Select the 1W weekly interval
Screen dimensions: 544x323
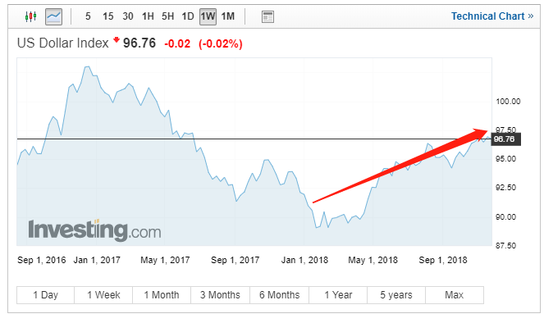(x=208, y=16)
